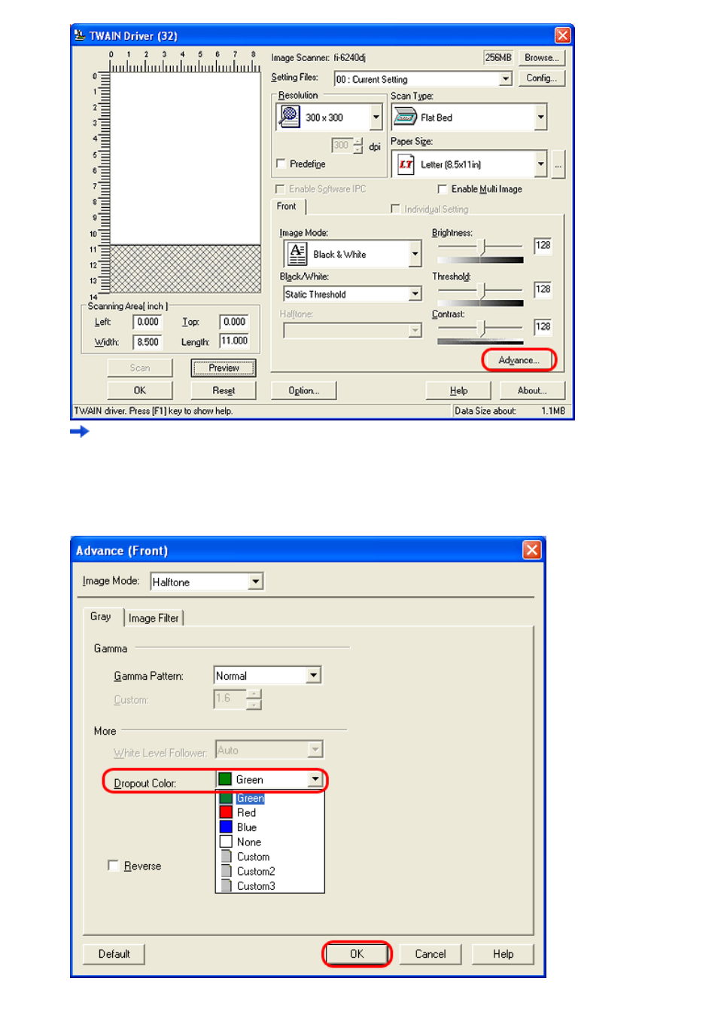Select the Green color swatch in list
This screenshot has height=1018, width=718.
click(226, 798)
